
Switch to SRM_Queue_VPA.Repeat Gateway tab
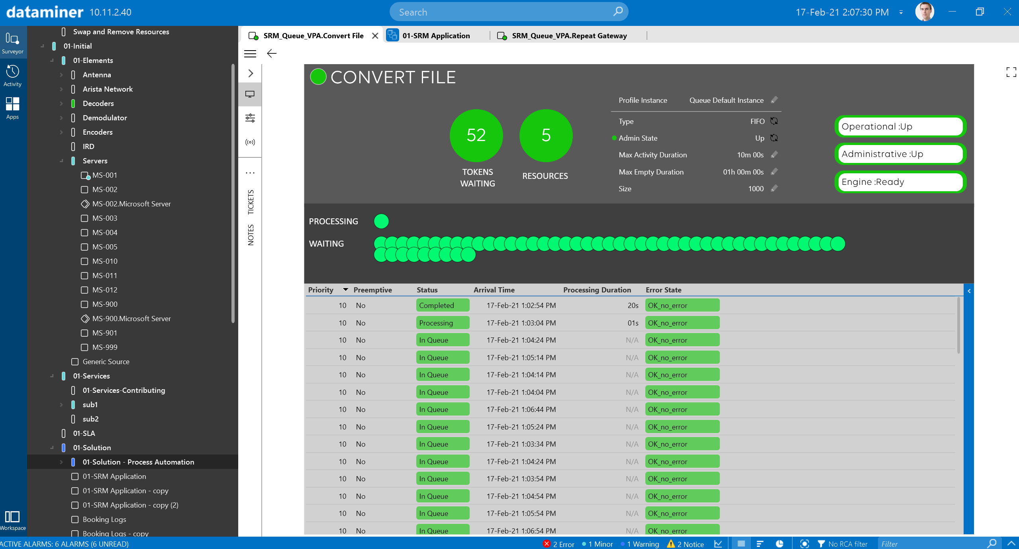pos(569,35)
